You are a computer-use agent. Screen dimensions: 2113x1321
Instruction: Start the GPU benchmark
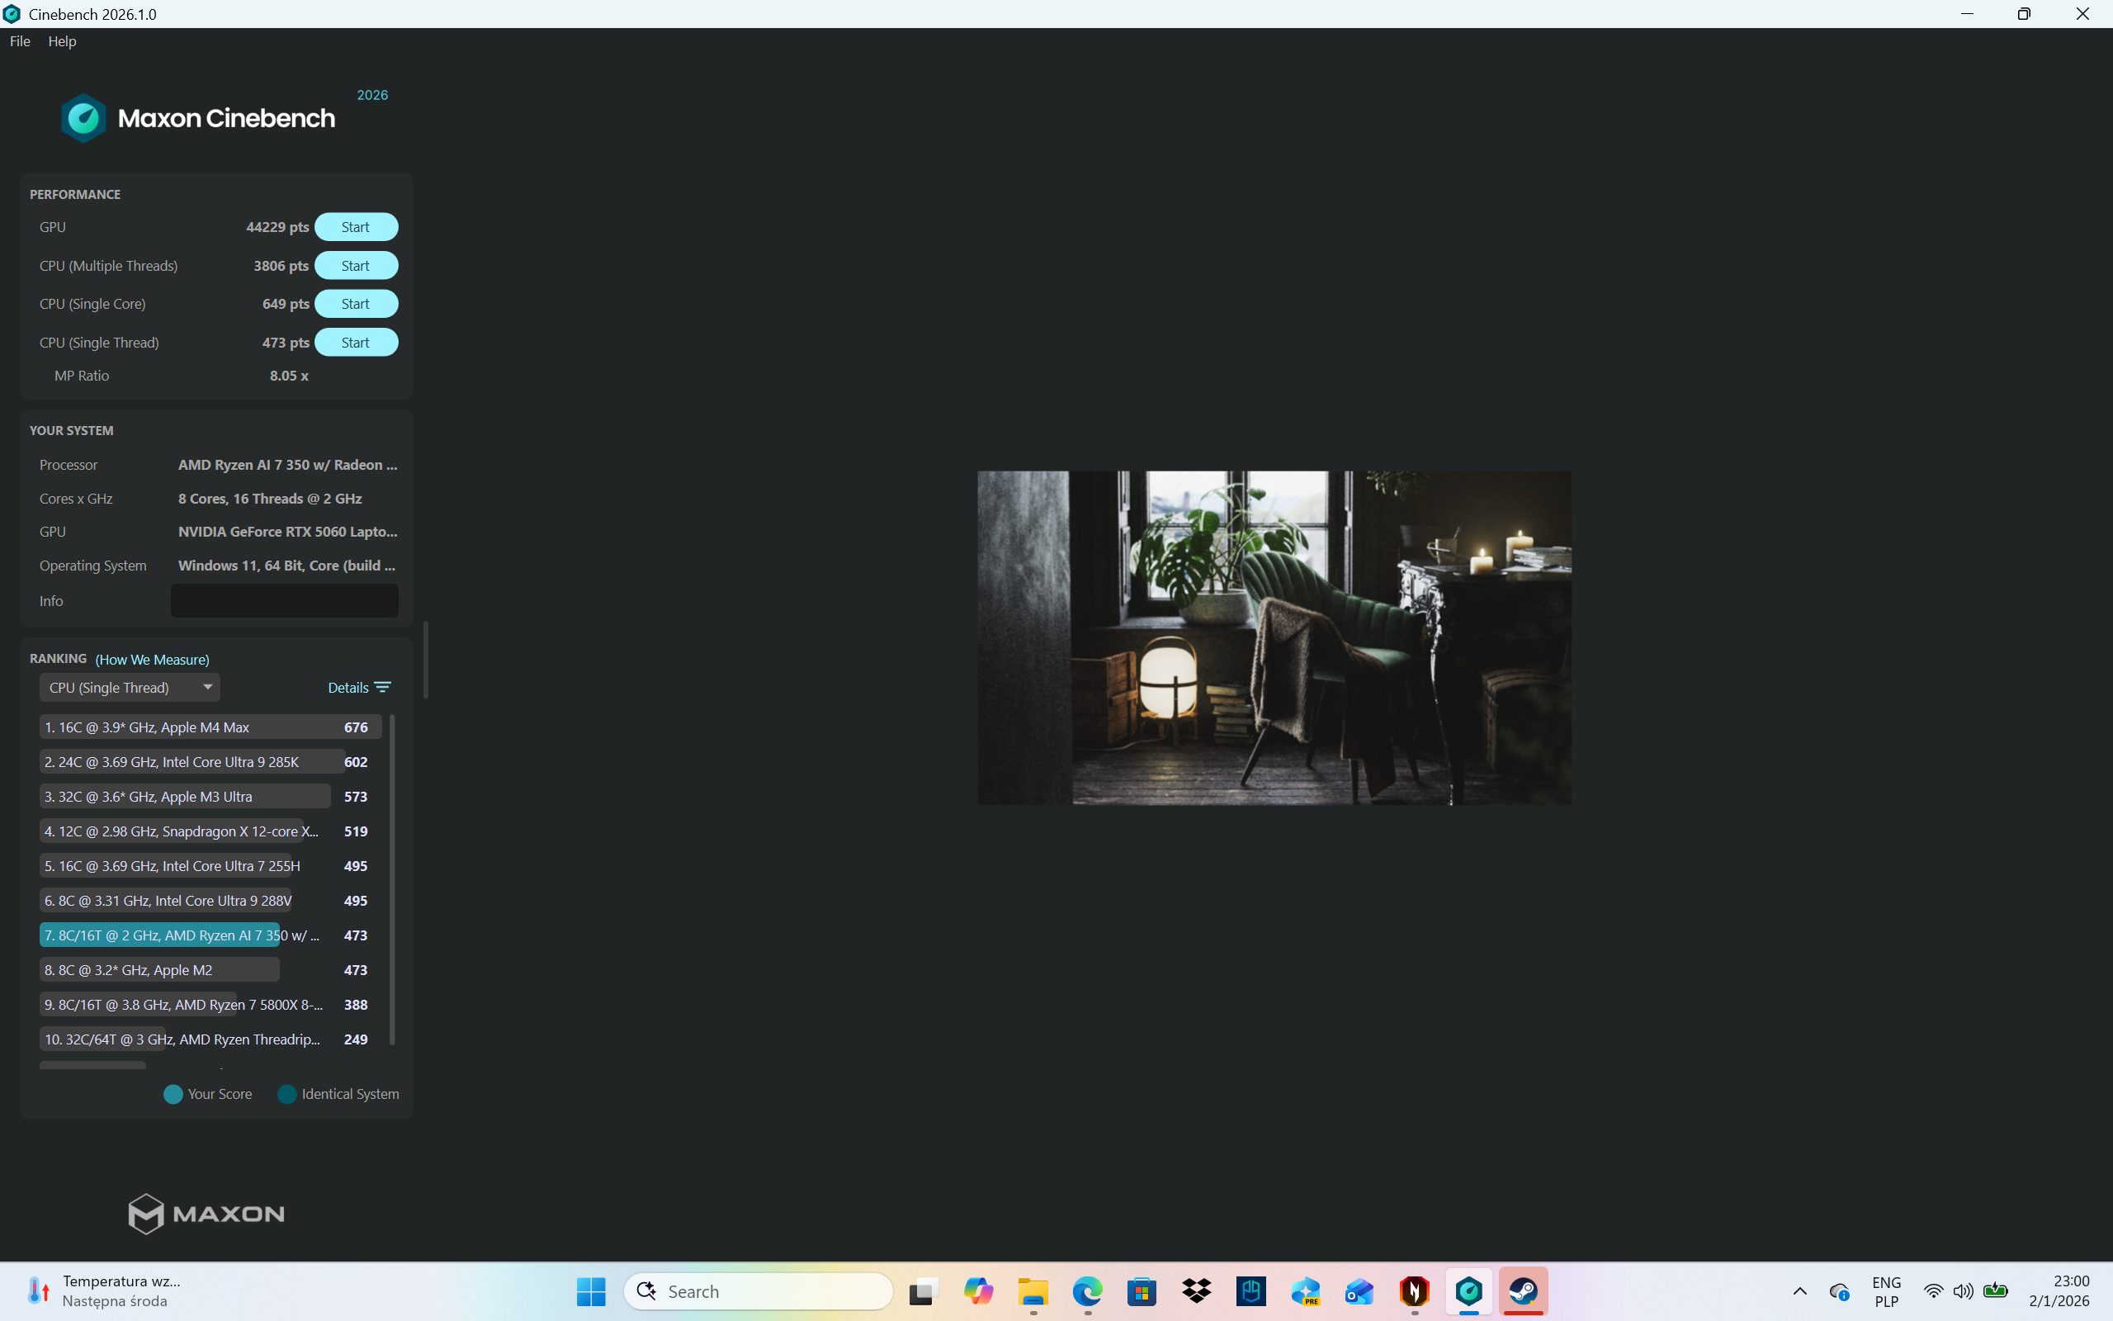pyautogui.click(x=356, y=227)
